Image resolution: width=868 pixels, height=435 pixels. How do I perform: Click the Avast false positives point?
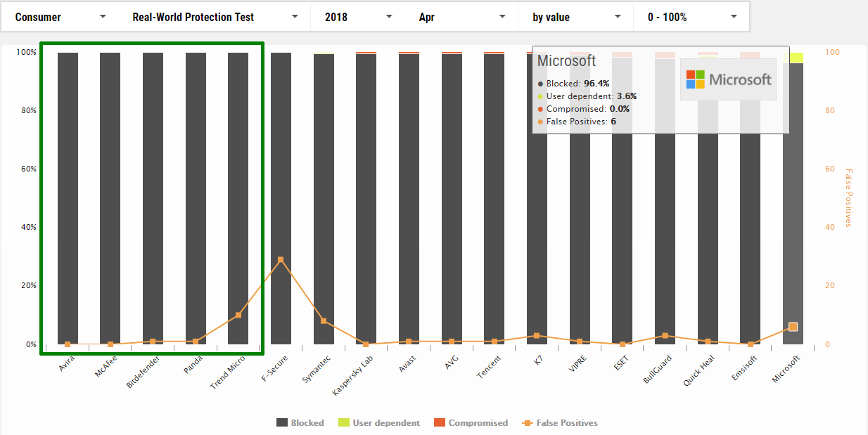coord(409,342)
